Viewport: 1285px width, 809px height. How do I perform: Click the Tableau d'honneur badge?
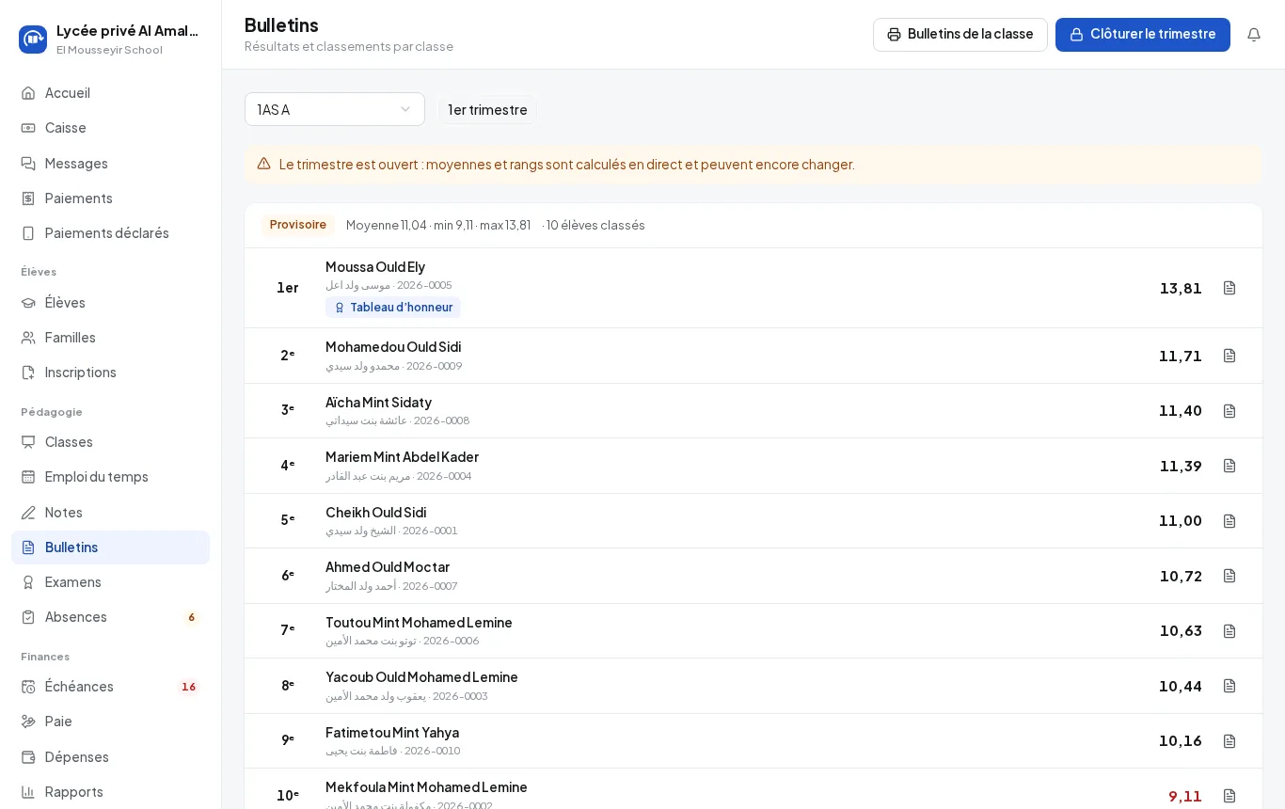click(393, 308)
